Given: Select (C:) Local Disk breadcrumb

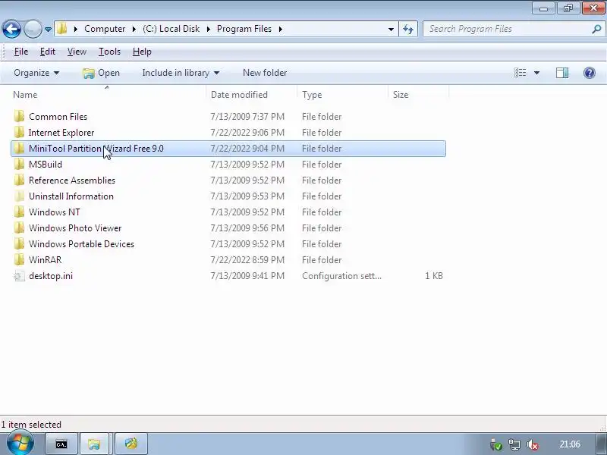Looking at the screenshot, I should (x=171, y=29).
